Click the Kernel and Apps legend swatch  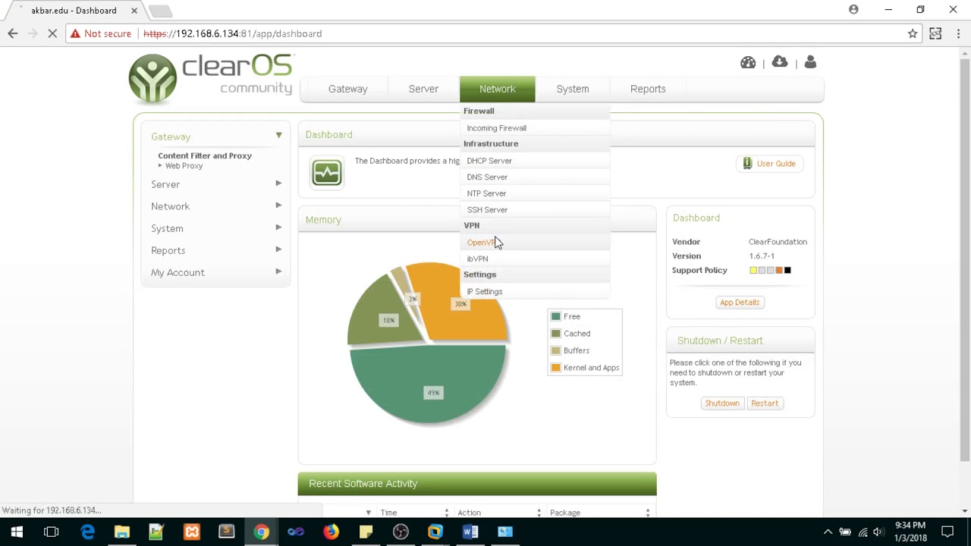[x=556, y=368]
